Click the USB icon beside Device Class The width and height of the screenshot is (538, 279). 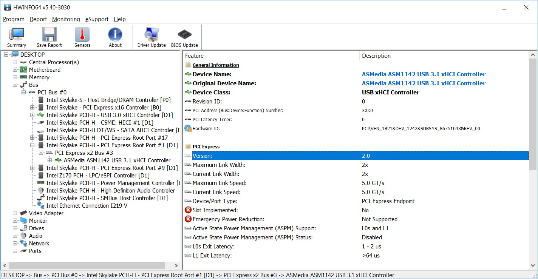[x=188, y=92]
